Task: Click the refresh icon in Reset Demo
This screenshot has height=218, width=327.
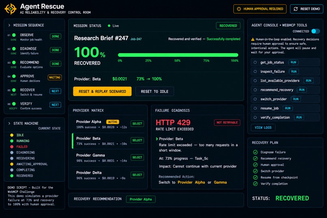Action: 295,9
